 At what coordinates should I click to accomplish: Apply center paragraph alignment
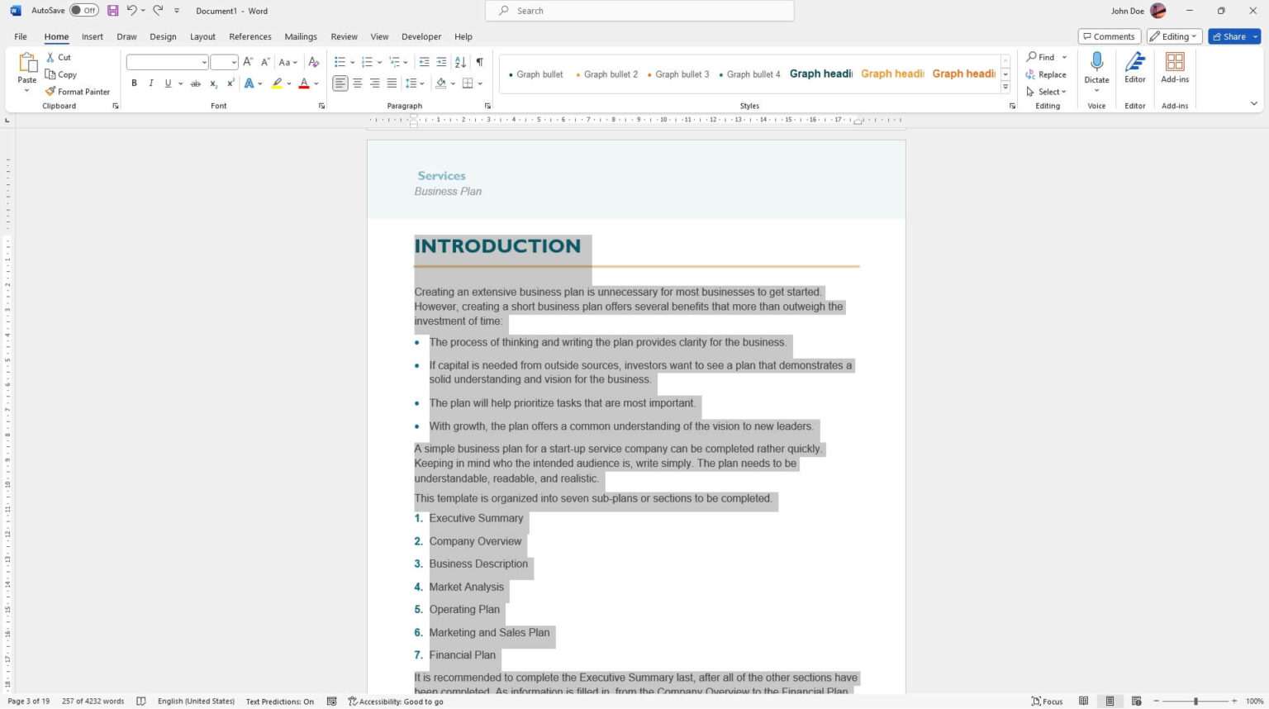tap(358, 83)
